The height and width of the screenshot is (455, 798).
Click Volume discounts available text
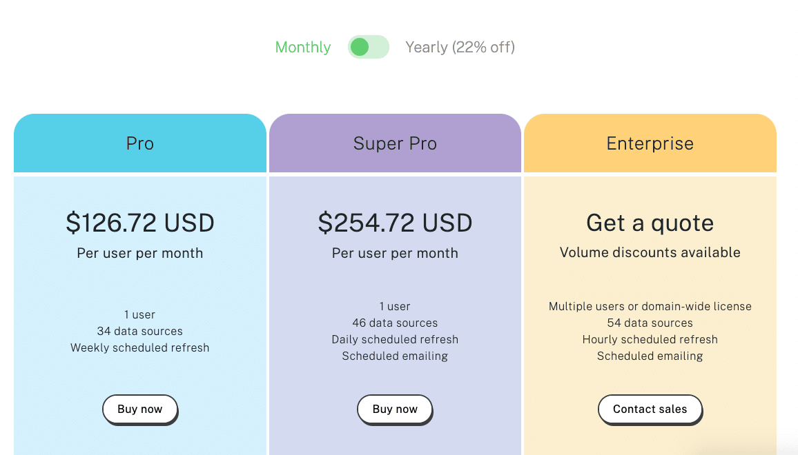tap(650, 252)
